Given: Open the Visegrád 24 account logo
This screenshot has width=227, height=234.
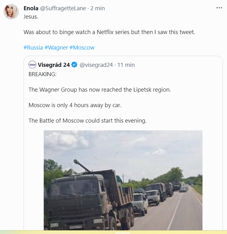Looking at the screenshot, I should [x=32, y=65].
